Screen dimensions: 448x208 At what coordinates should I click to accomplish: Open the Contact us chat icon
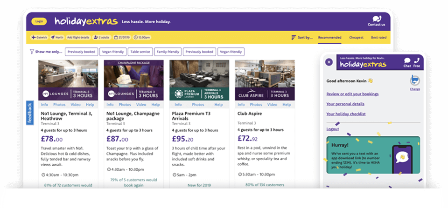coord(376,19)
